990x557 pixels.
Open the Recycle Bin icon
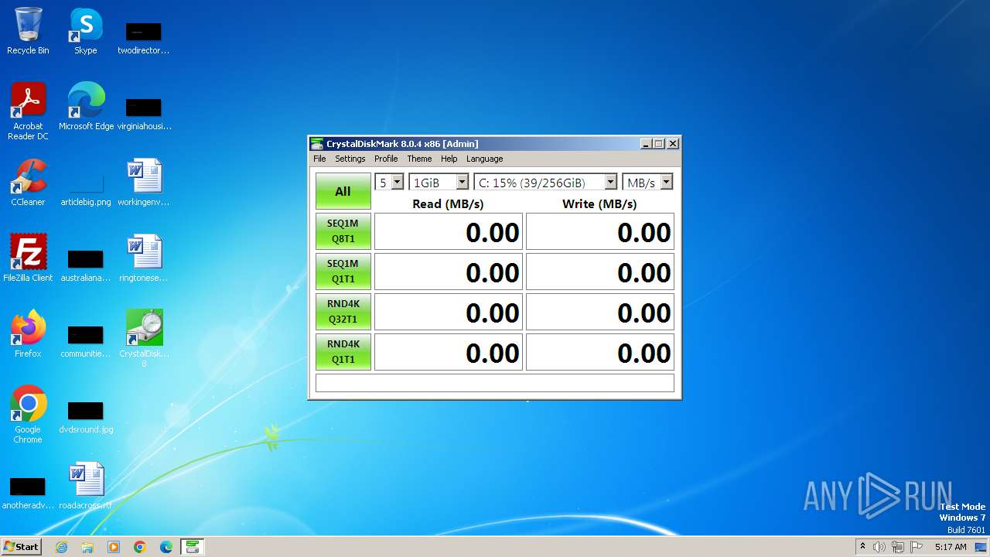pos(28,31)
